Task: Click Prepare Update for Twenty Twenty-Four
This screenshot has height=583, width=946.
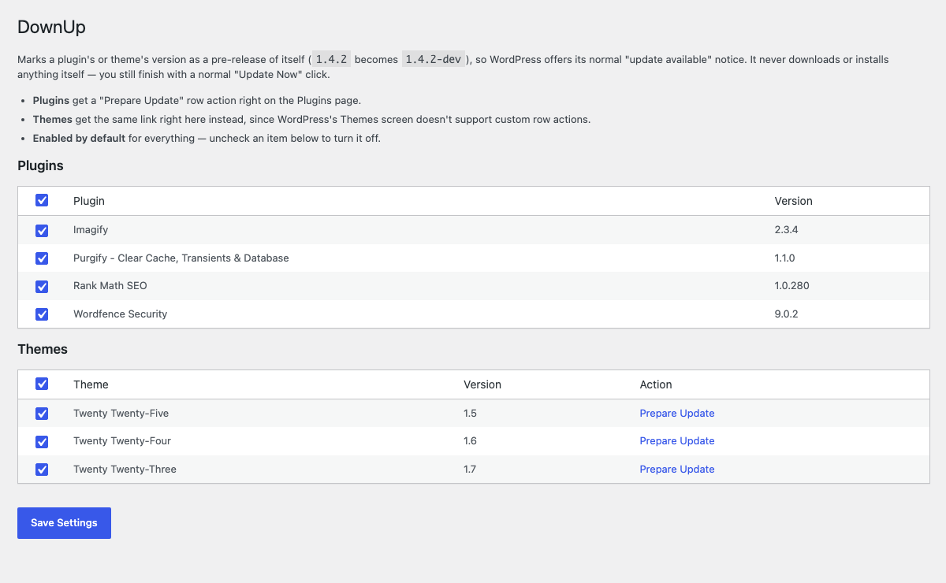Action: coord(677,440)
